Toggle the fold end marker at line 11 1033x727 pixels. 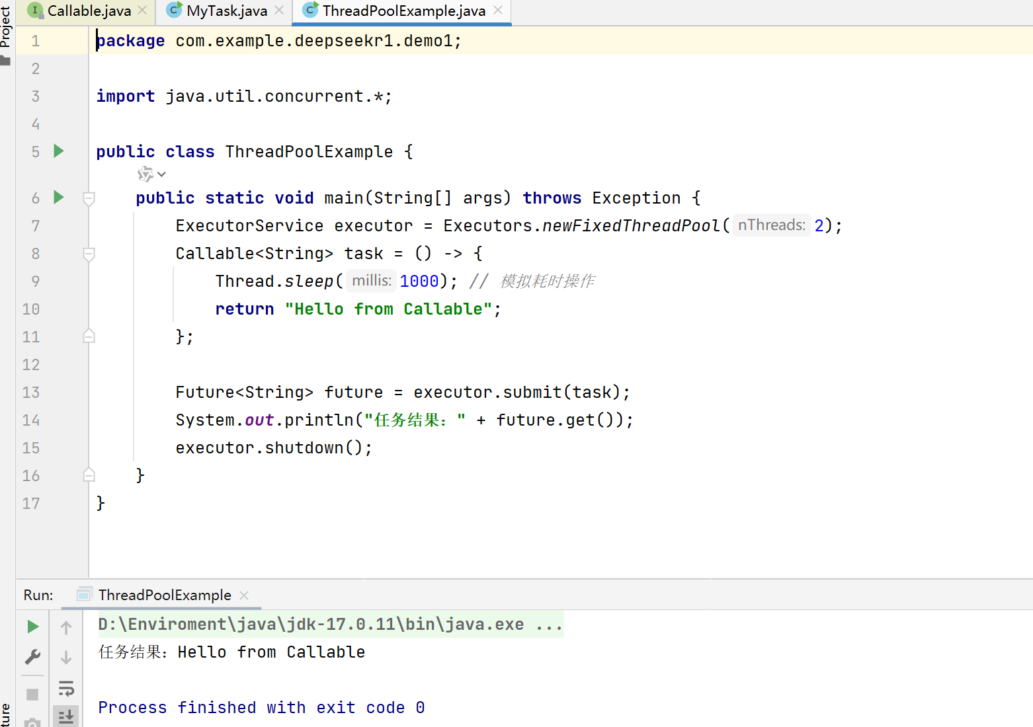(x=89, y=336)
